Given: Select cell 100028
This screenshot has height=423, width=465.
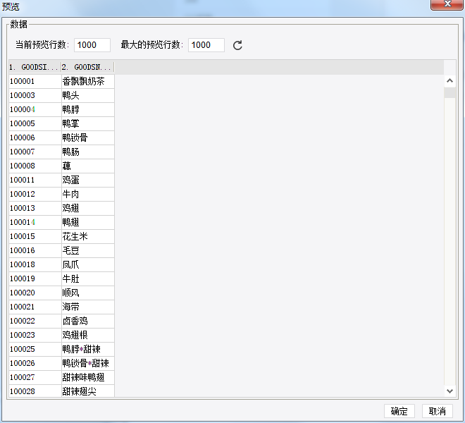Looking at the screenshot, I should [35, 391].
